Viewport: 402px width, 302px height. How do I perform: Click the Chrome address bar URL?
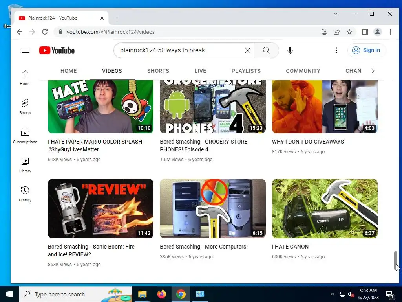110,32
